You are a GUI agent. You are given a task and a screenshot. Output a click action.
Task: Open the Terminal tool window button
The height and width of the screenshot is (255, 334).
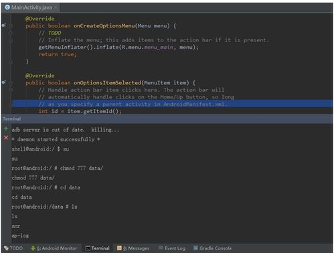coord(98,248)
